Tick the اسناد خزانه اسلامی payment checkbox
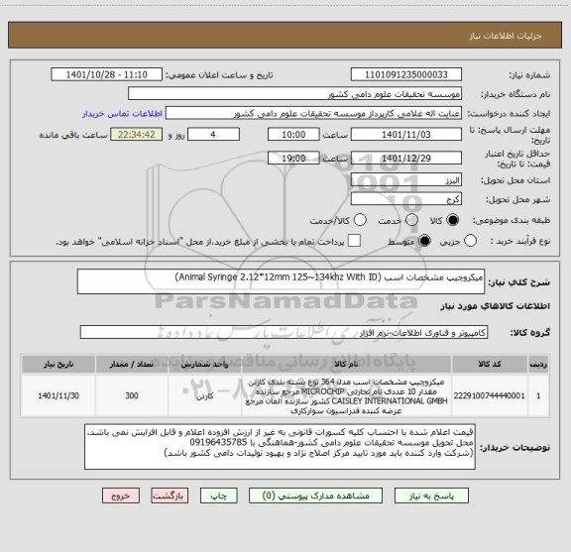571x552 pixels. (354, 241)
